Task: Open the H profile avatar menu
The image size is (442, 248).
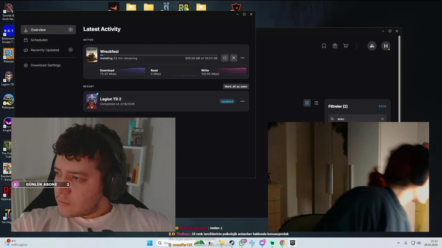Action: (386, 46)
